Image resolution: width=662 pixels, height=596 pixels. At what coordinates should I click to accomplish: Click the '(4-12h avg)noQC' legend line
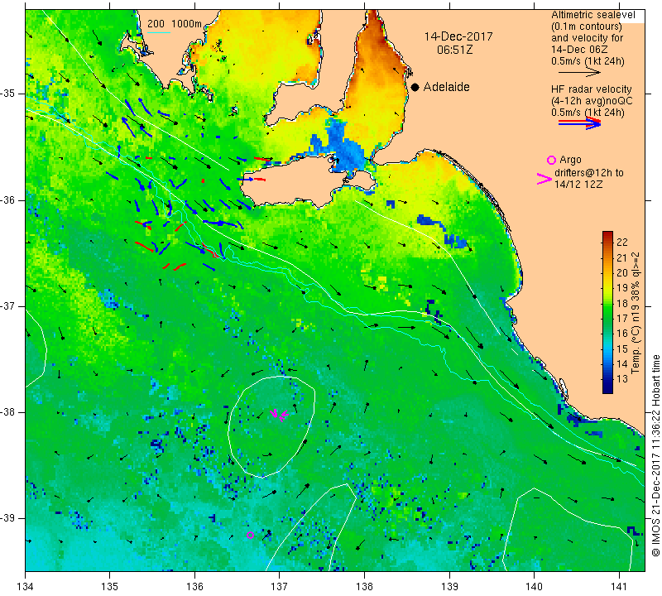click(592, 101)
